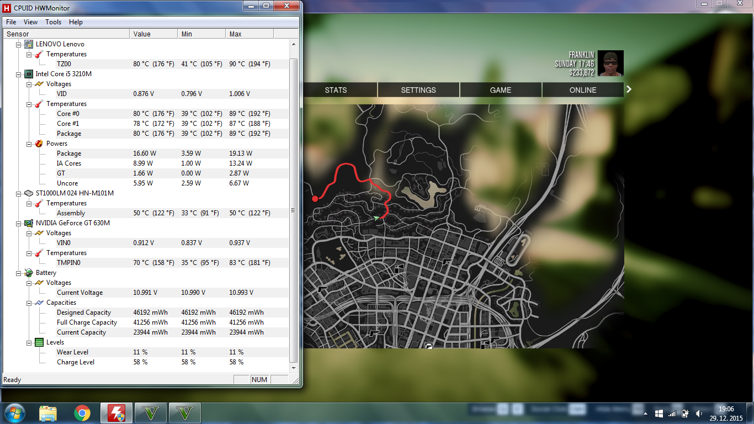Screen dimensions: 754x424
Task: Collapse the Intel Core i5 Powers section
Action: (x=29, y=144)
